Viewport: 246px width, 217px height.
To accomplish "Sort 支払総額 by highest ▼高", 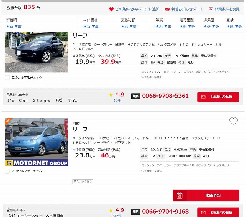I will (133, 27).
